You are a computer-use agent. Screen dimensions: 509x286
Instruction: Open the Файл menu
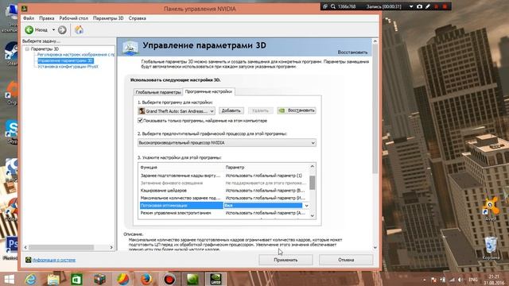29,18
